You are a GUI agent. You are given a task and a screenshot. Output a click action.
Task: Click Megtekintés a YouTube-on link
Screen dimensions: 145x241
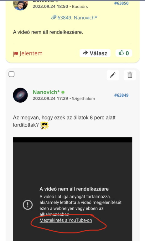[x=66, y=220]
